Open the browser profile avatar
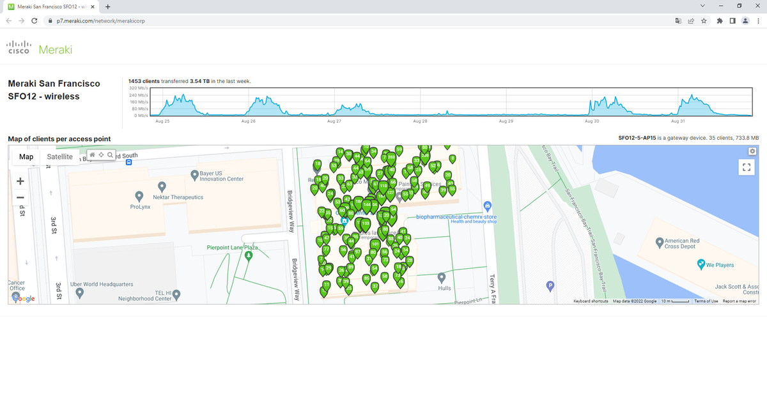The width and height of the screenshot is (767, 415). pos(745,20)
